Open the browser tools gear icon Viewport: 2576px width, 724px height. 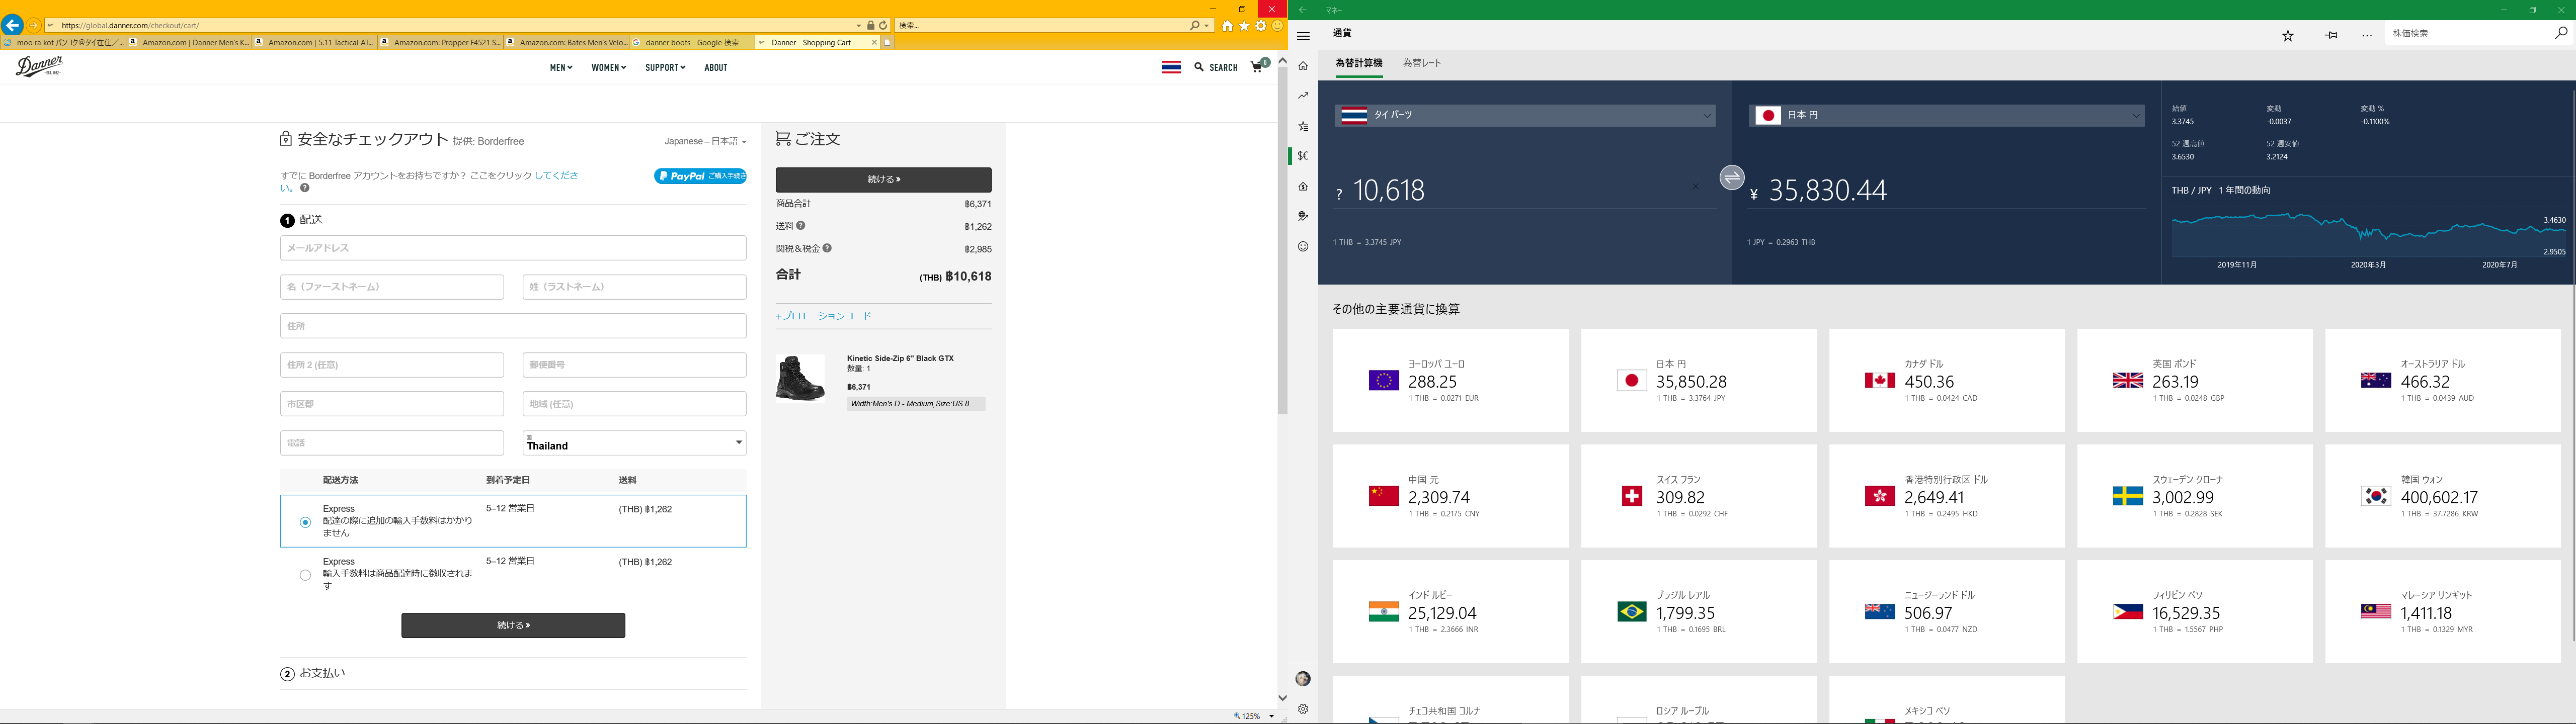[1261, 26]
